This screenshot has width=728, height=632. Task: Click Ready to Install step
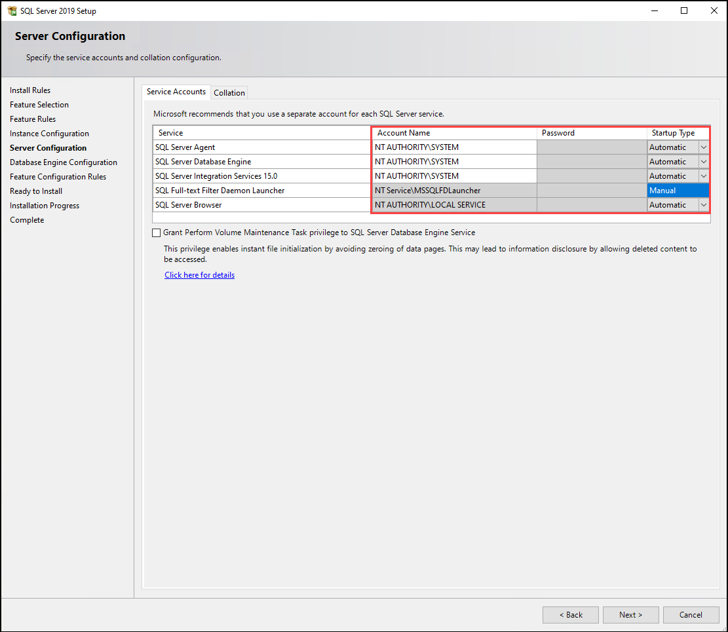click(x=36, y=191)
